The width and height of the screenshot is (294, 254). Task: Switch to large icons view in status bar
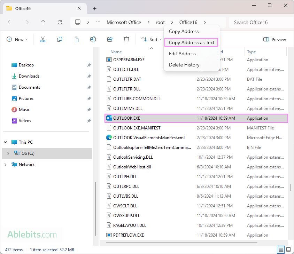(288, 249)
